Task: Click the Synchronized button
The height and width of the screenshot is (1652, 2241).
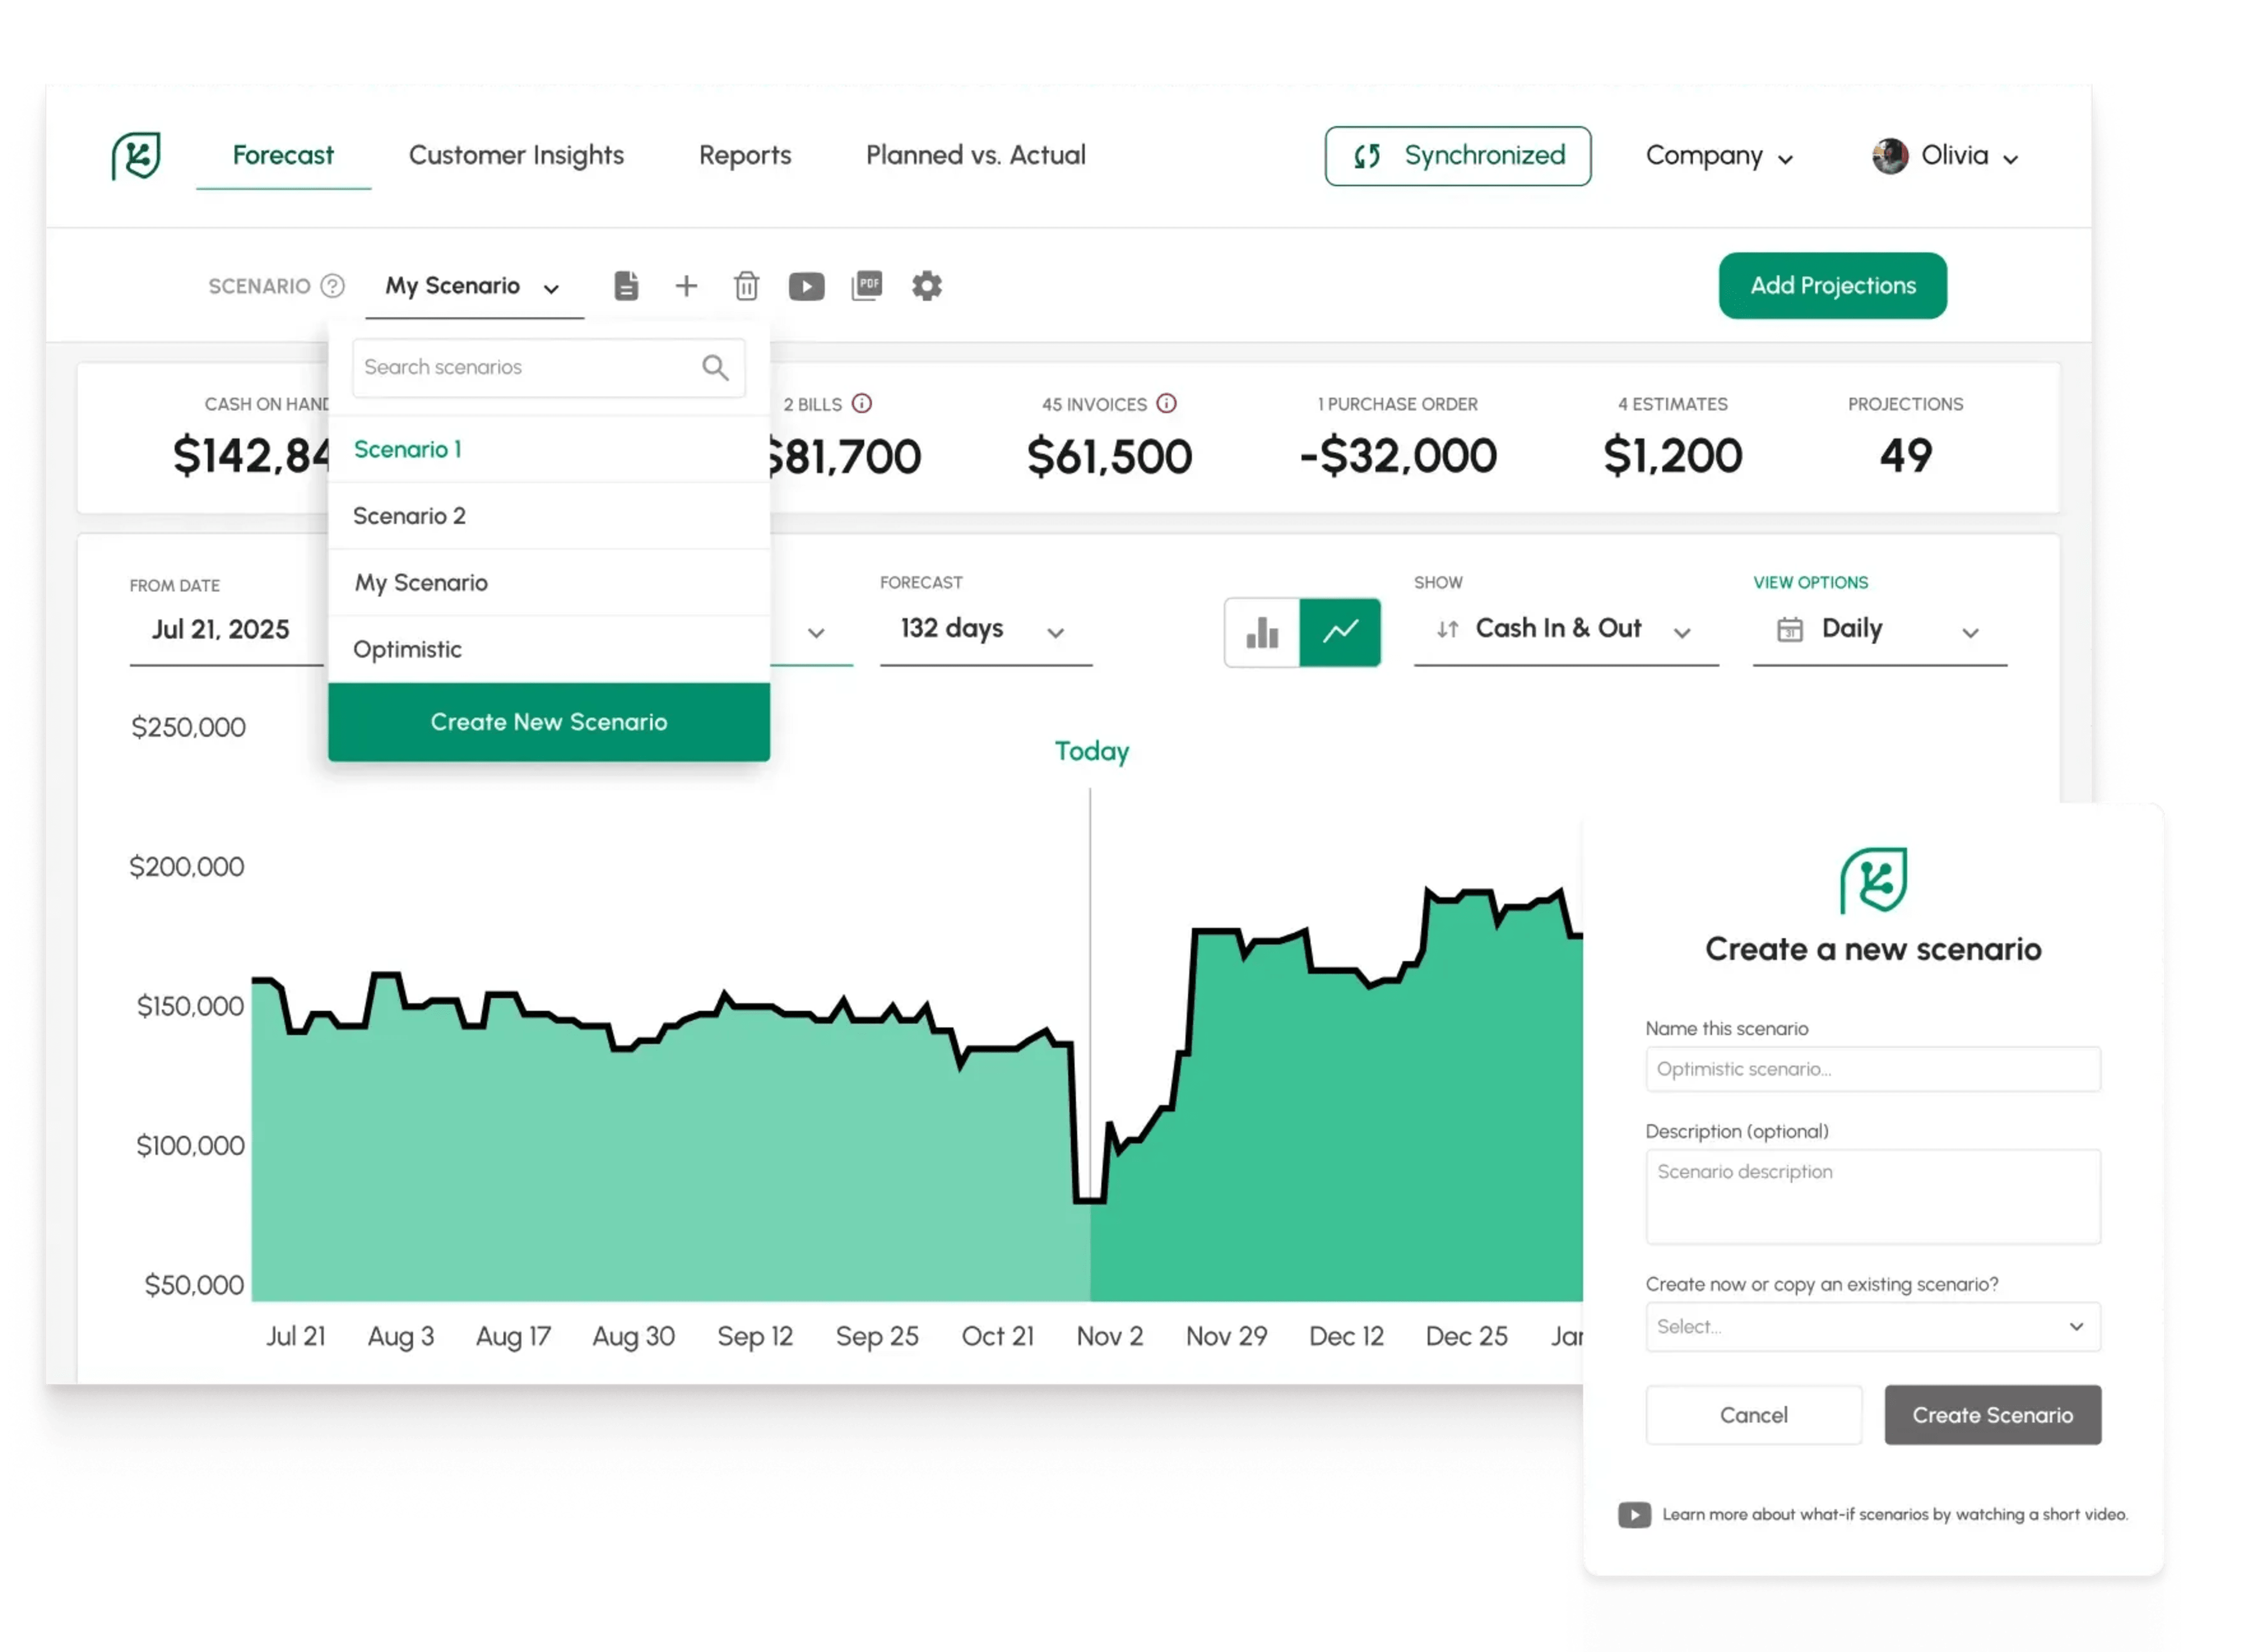Action: click(x=1457, y=156)
